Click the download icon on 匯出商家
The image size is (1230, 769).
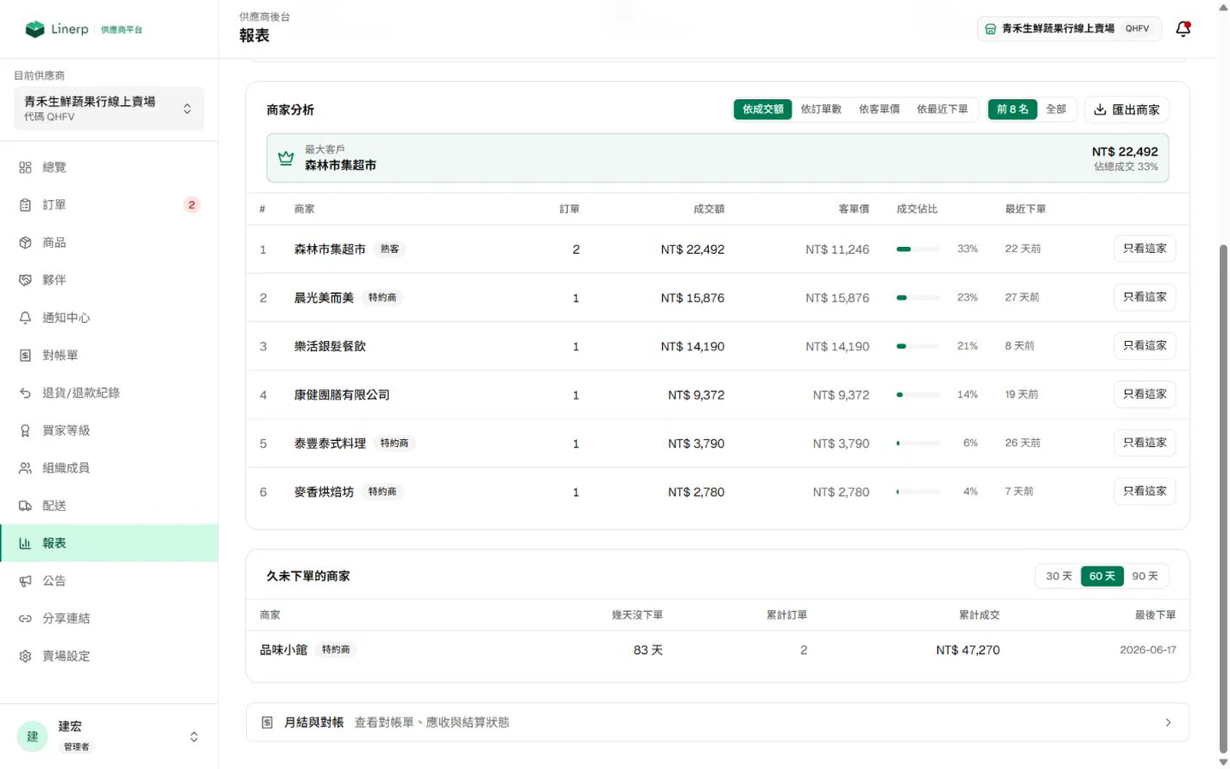[1100, 109]
